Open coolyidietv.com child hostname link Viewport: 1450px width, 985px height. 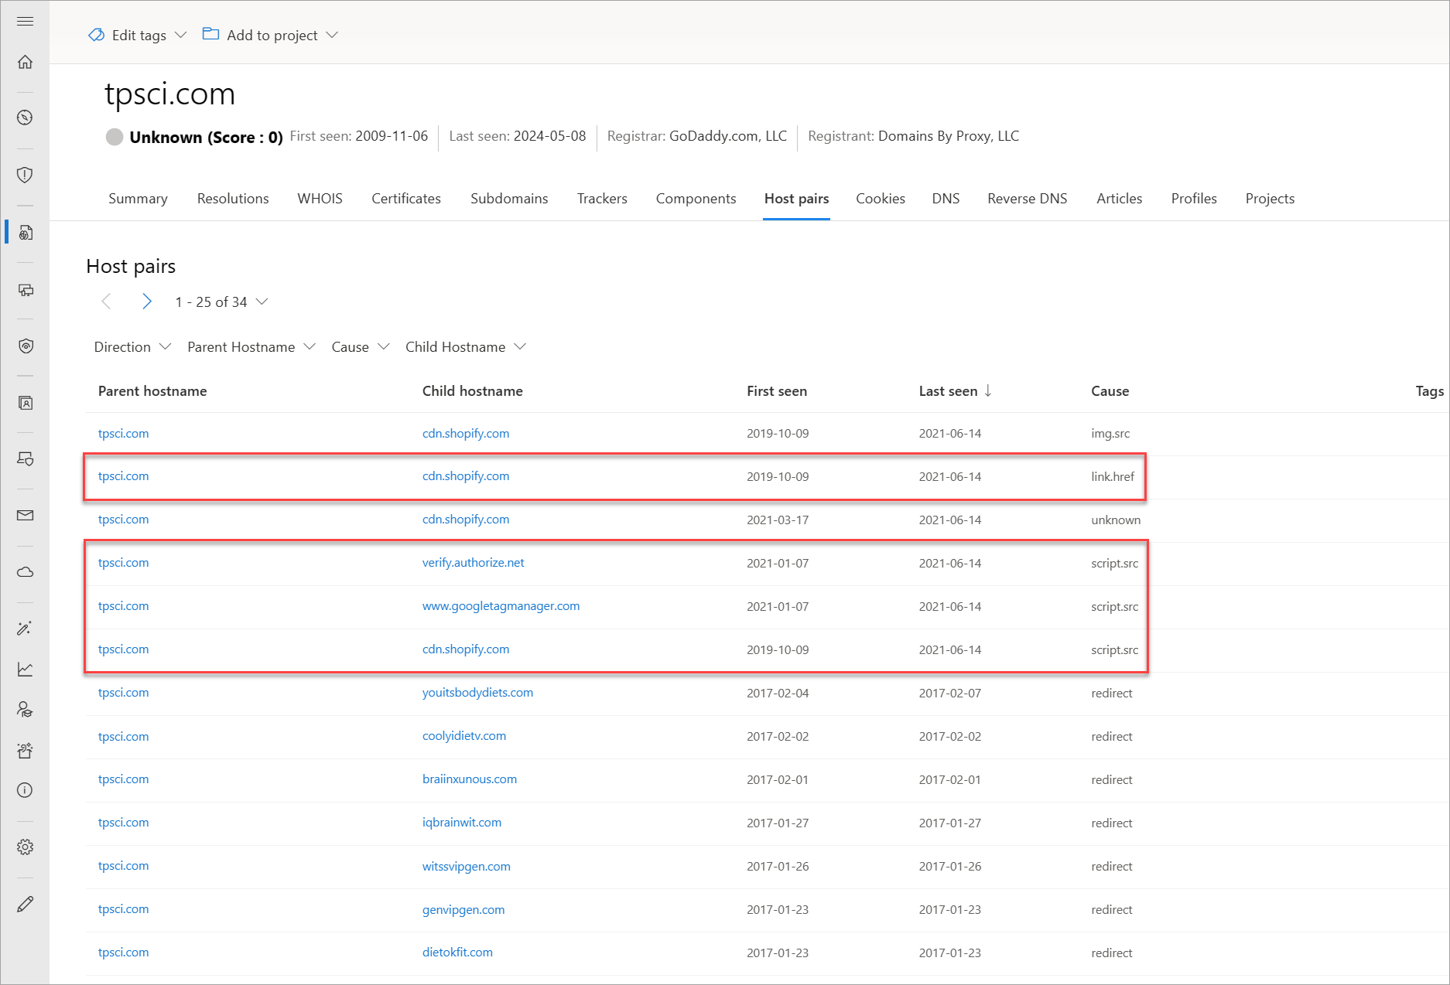(x=464, y=736)
